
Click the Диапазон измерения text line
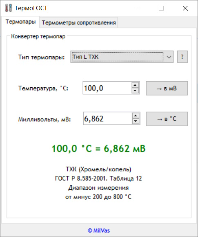98,188
